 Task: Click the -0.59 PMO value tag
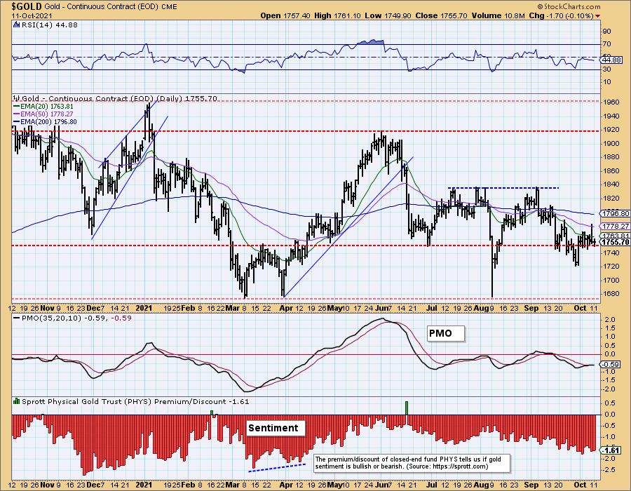pyautogui.click(x=611, y=365)
